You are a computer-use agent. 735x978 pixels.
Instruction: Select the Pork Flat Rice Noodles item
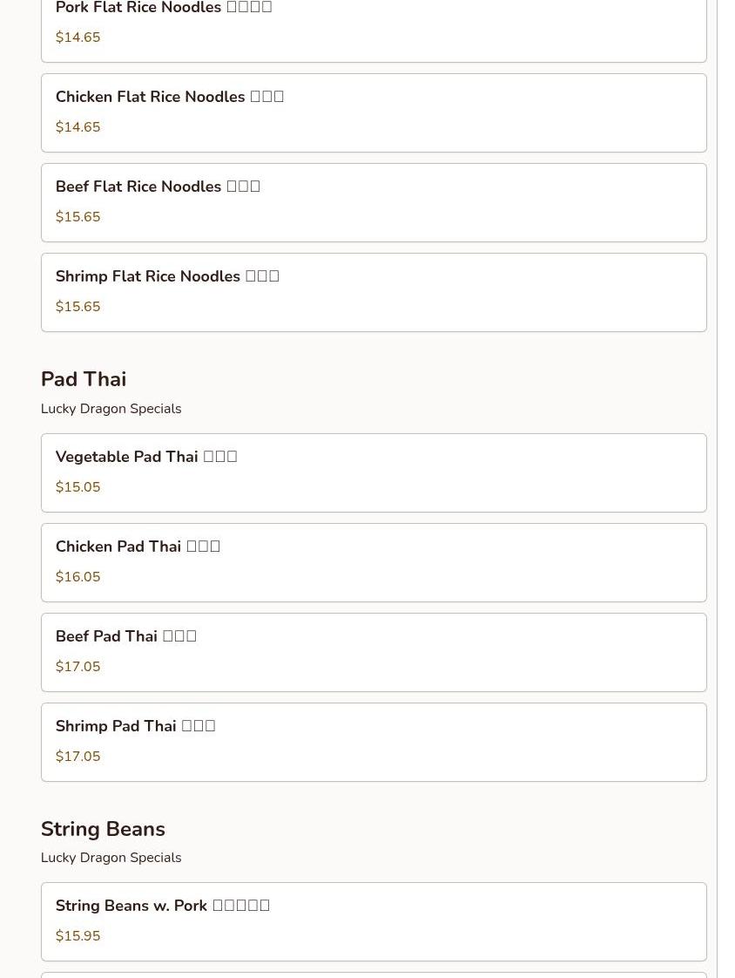[x=374, y=28]
